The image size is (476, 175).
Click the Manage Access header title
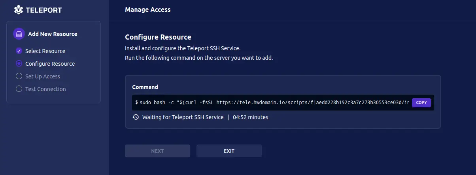[148, 10]
